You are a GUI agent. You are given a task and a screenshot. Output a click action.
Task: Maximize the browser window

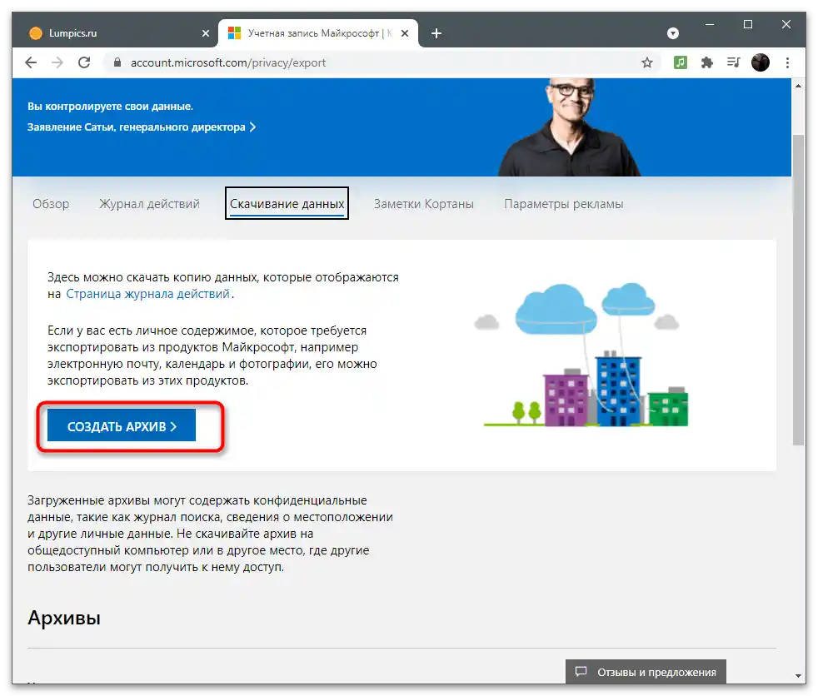(747, 24)
